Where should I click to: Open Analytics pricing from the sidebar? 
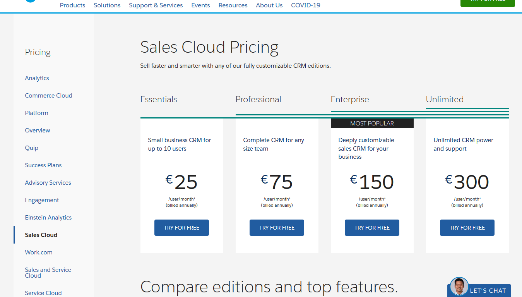37,78
